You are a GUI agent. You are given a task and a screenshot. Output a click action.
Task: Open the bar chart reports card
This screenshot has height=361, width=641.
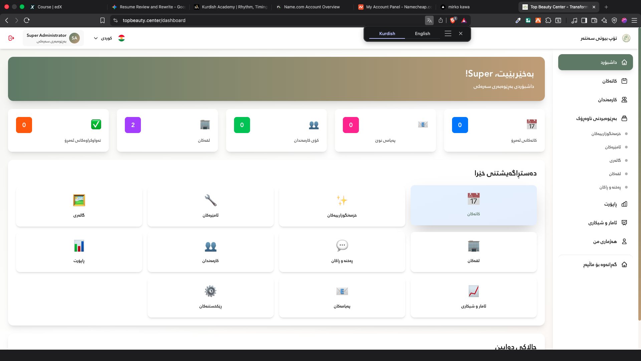coord(79,252)
